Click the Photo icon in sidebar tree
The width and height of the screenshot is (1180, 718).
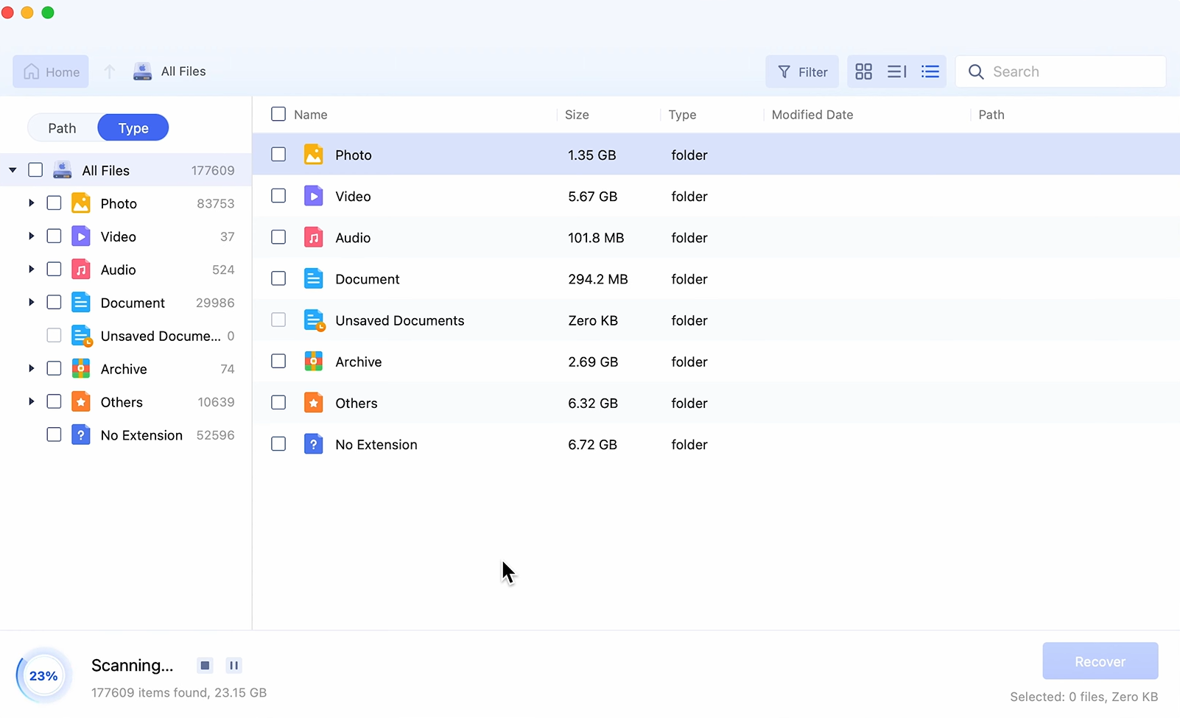(x=81, y=203)
